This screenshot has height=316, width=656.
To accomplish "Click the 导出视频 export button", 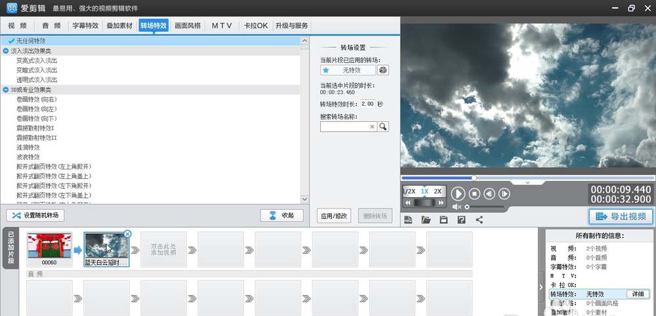I will pos(621,216).
